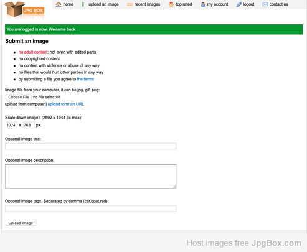Click the width field showing 1024
This screenshot has width=307, height=252.
[x=11, y=125]
